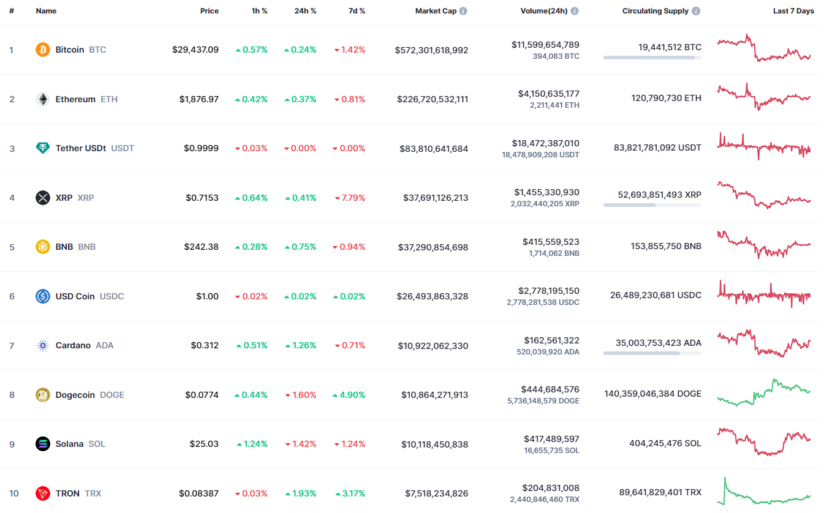Viewport: 835px width, 513px height.
Task: Click the TRON TRX red logo icon
Action: point(42,493)
